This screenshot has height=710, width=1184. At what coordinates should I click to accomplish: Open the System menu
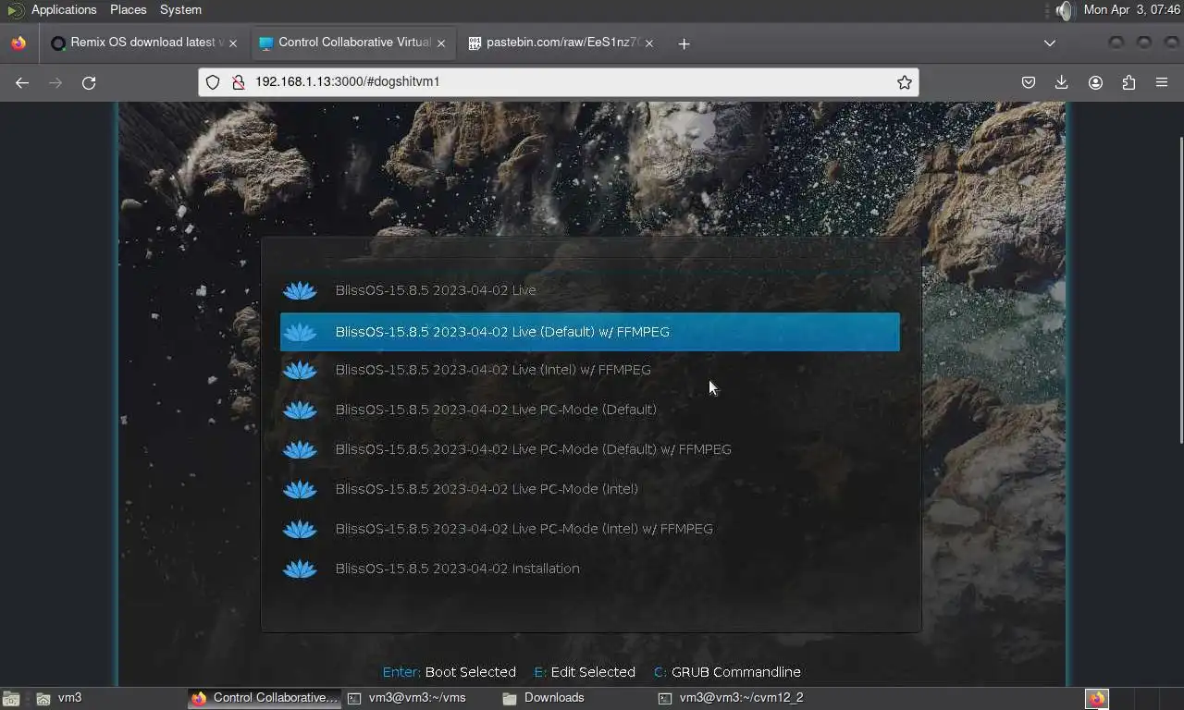coord(180,10)
